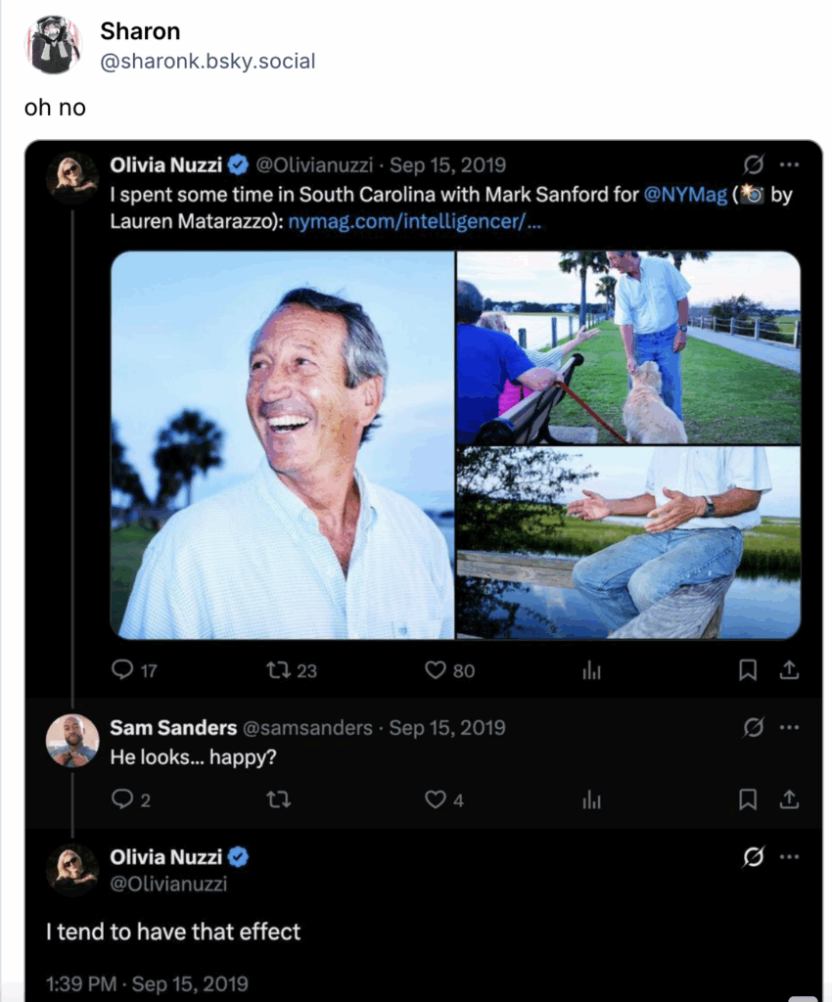Open analytics icon on first tweet
Viewport: 832px width, 1002px height.
[x=591, y=669]
